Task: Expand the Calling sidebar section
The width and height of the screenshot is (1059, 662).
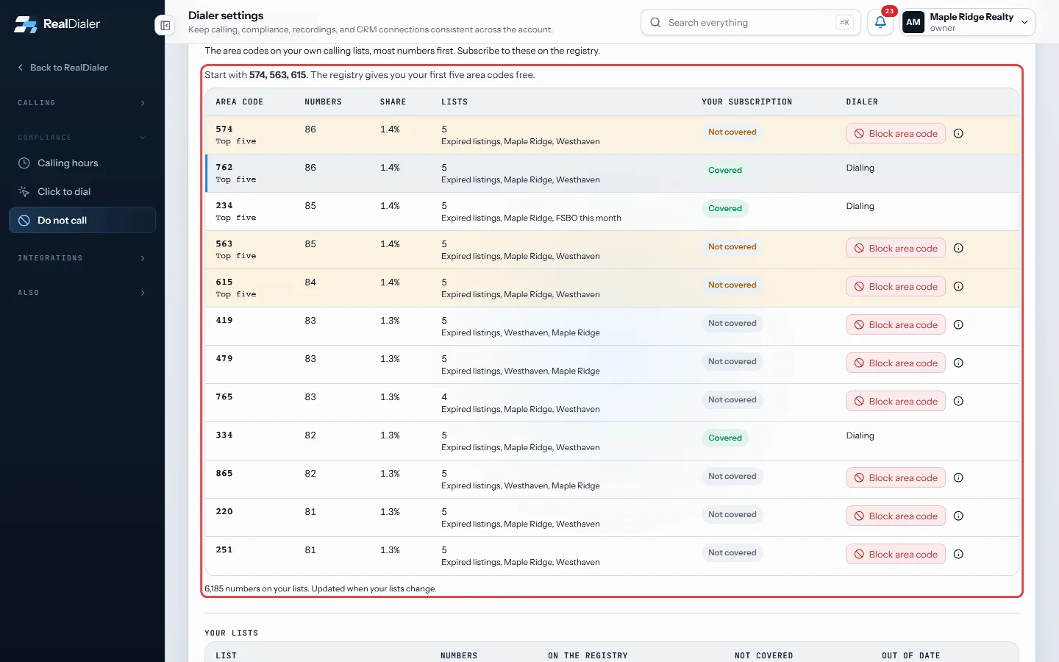Action: [82, 103]
